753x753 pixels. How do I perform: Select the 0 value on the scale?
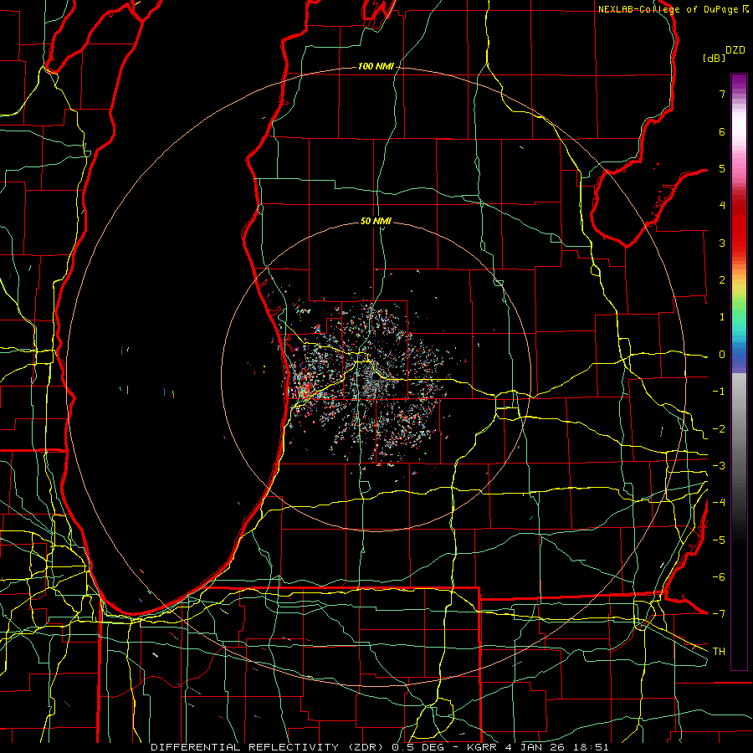coord(722,355)
